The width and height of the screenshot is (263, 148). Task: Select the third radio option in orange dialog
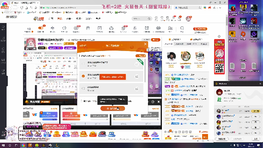click(x=83, y=88)
